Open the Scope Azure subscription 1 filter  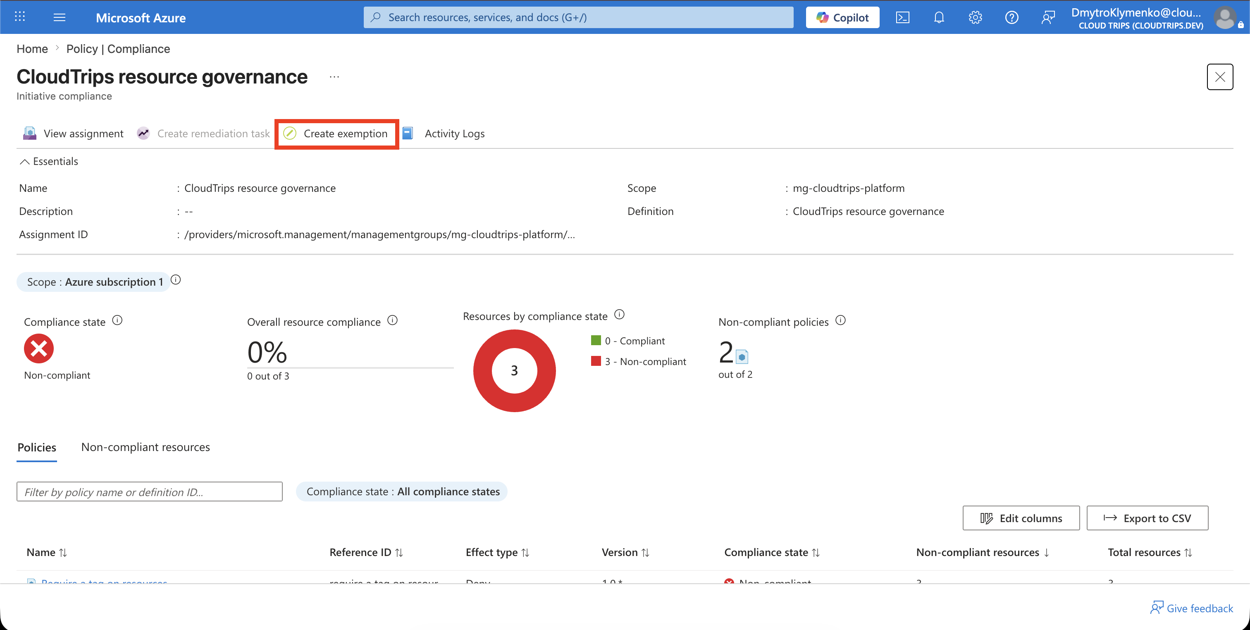click(x=94, y=282)
